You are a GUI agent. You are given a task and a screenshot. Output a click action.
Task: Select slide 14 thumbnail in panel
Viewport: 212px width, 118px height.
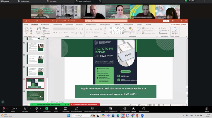[35, 95]
